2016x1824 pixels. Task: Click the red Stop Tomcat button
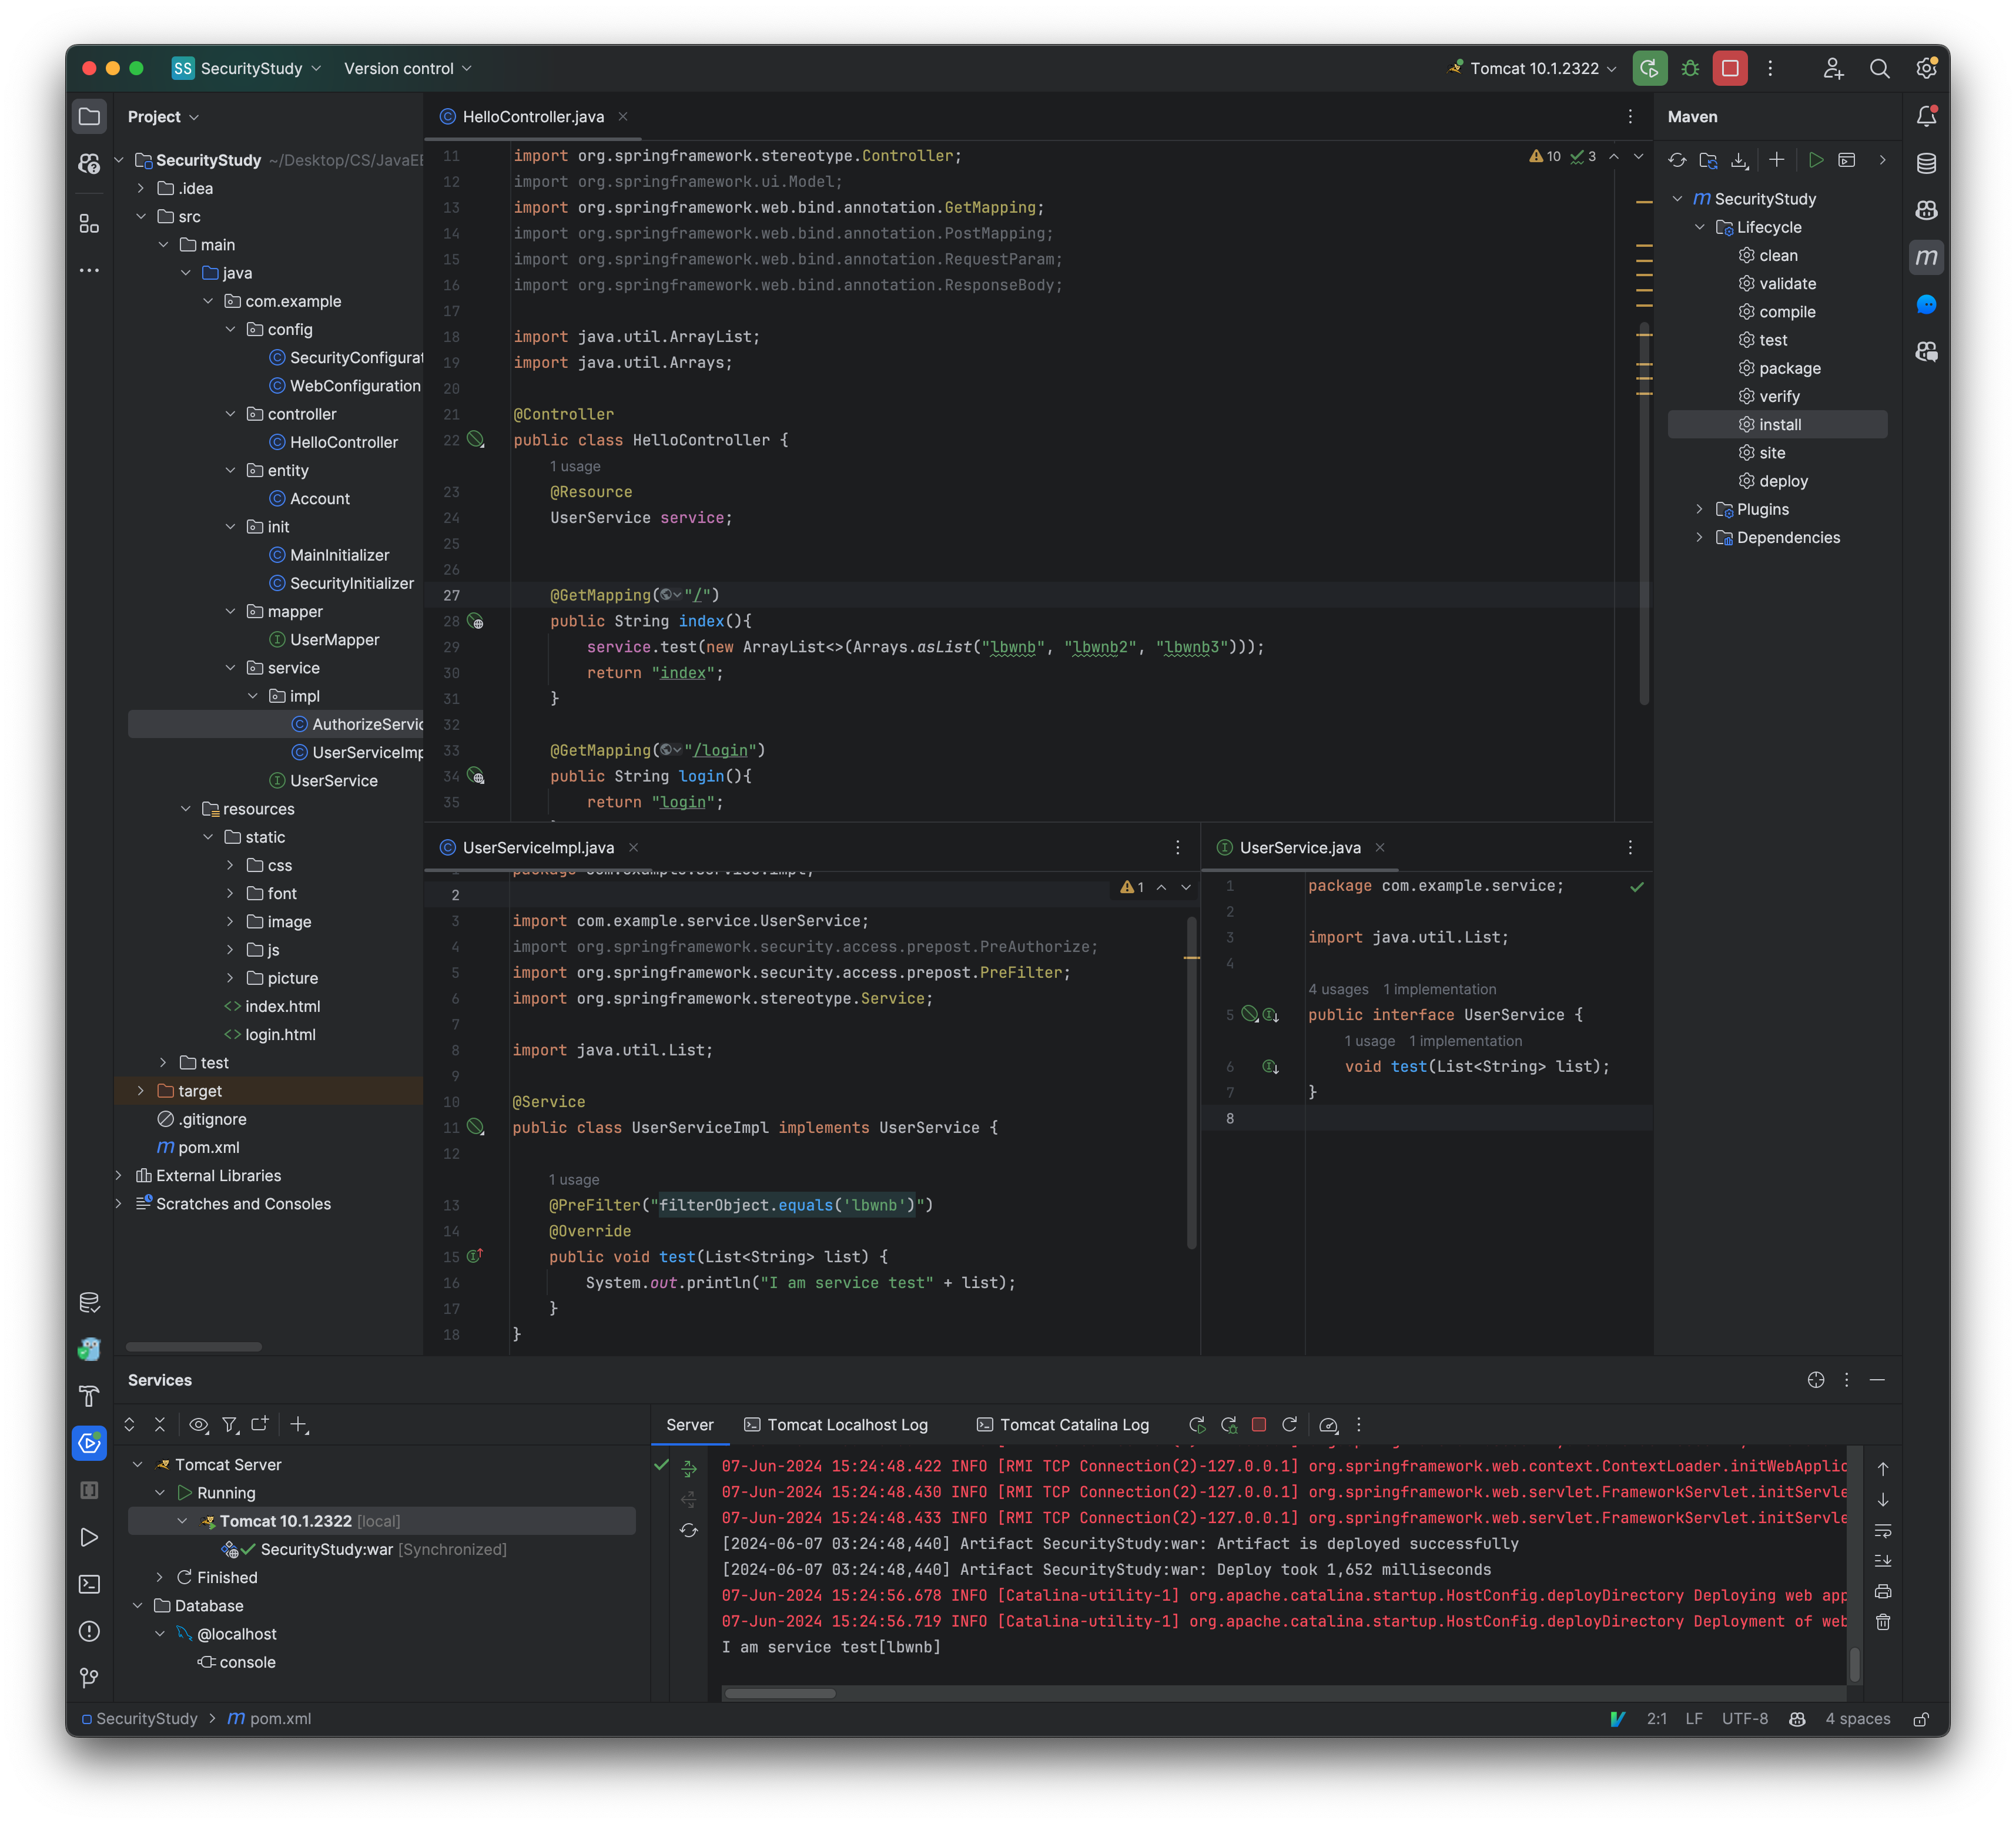click(x=1730, y=68)
